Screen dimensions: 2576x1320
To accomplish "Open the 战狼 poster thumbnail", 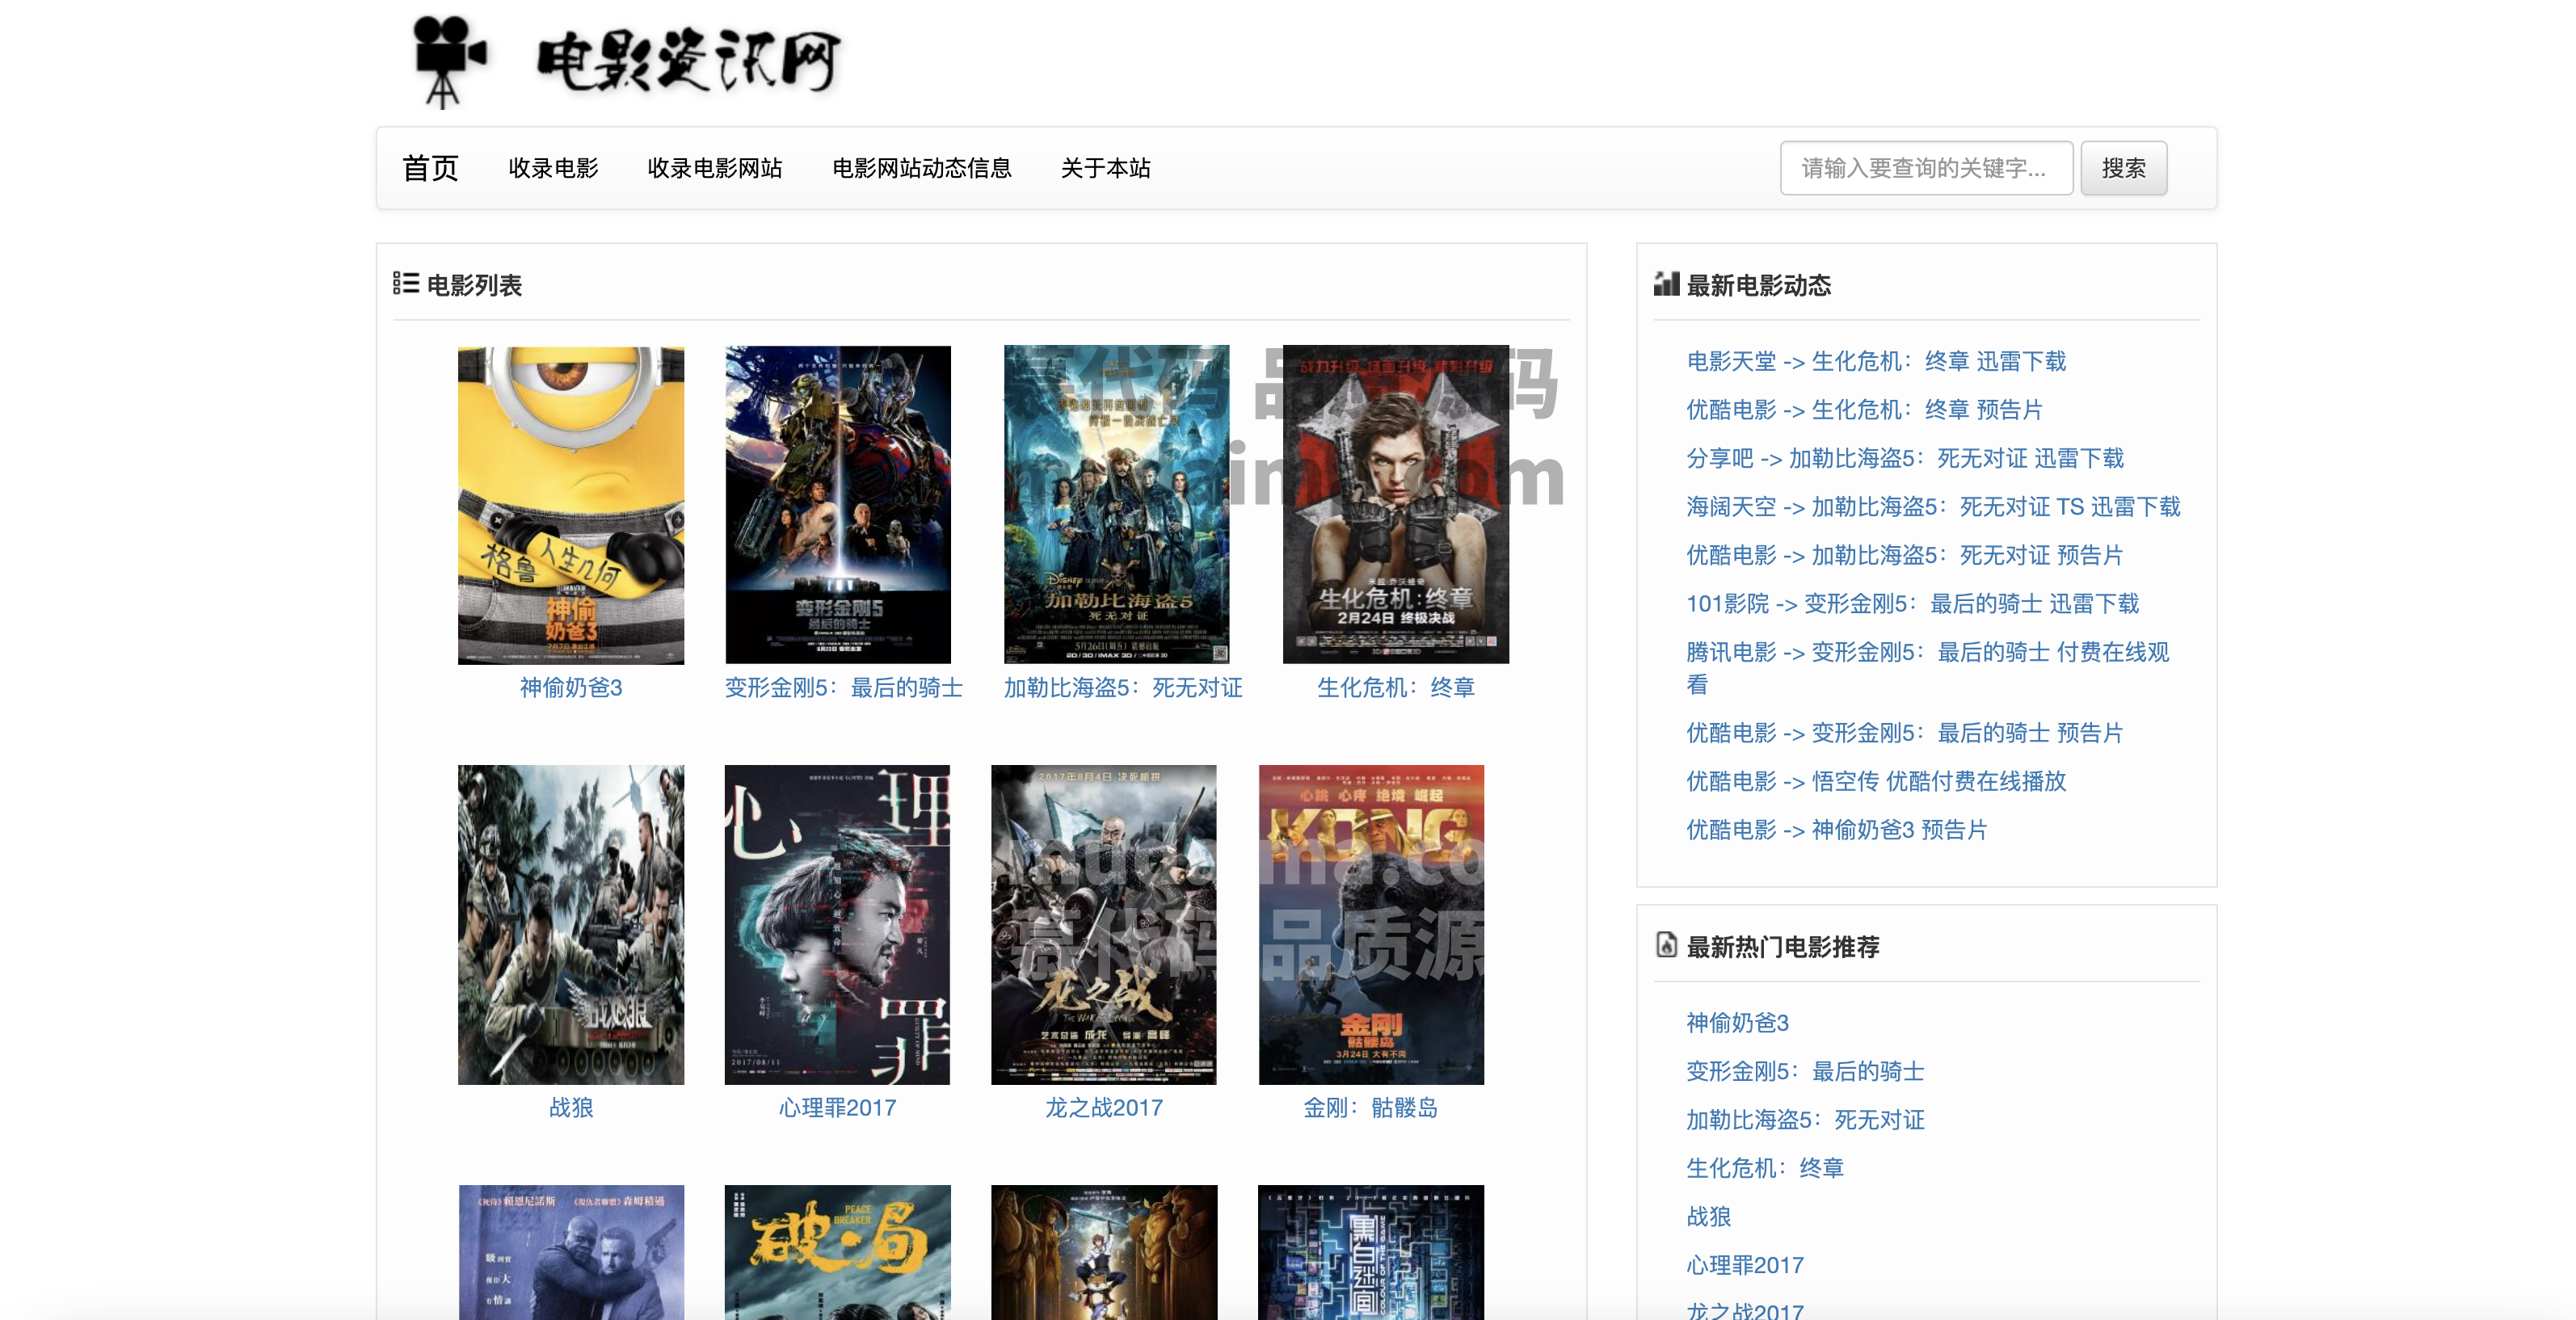I will 571,925.
